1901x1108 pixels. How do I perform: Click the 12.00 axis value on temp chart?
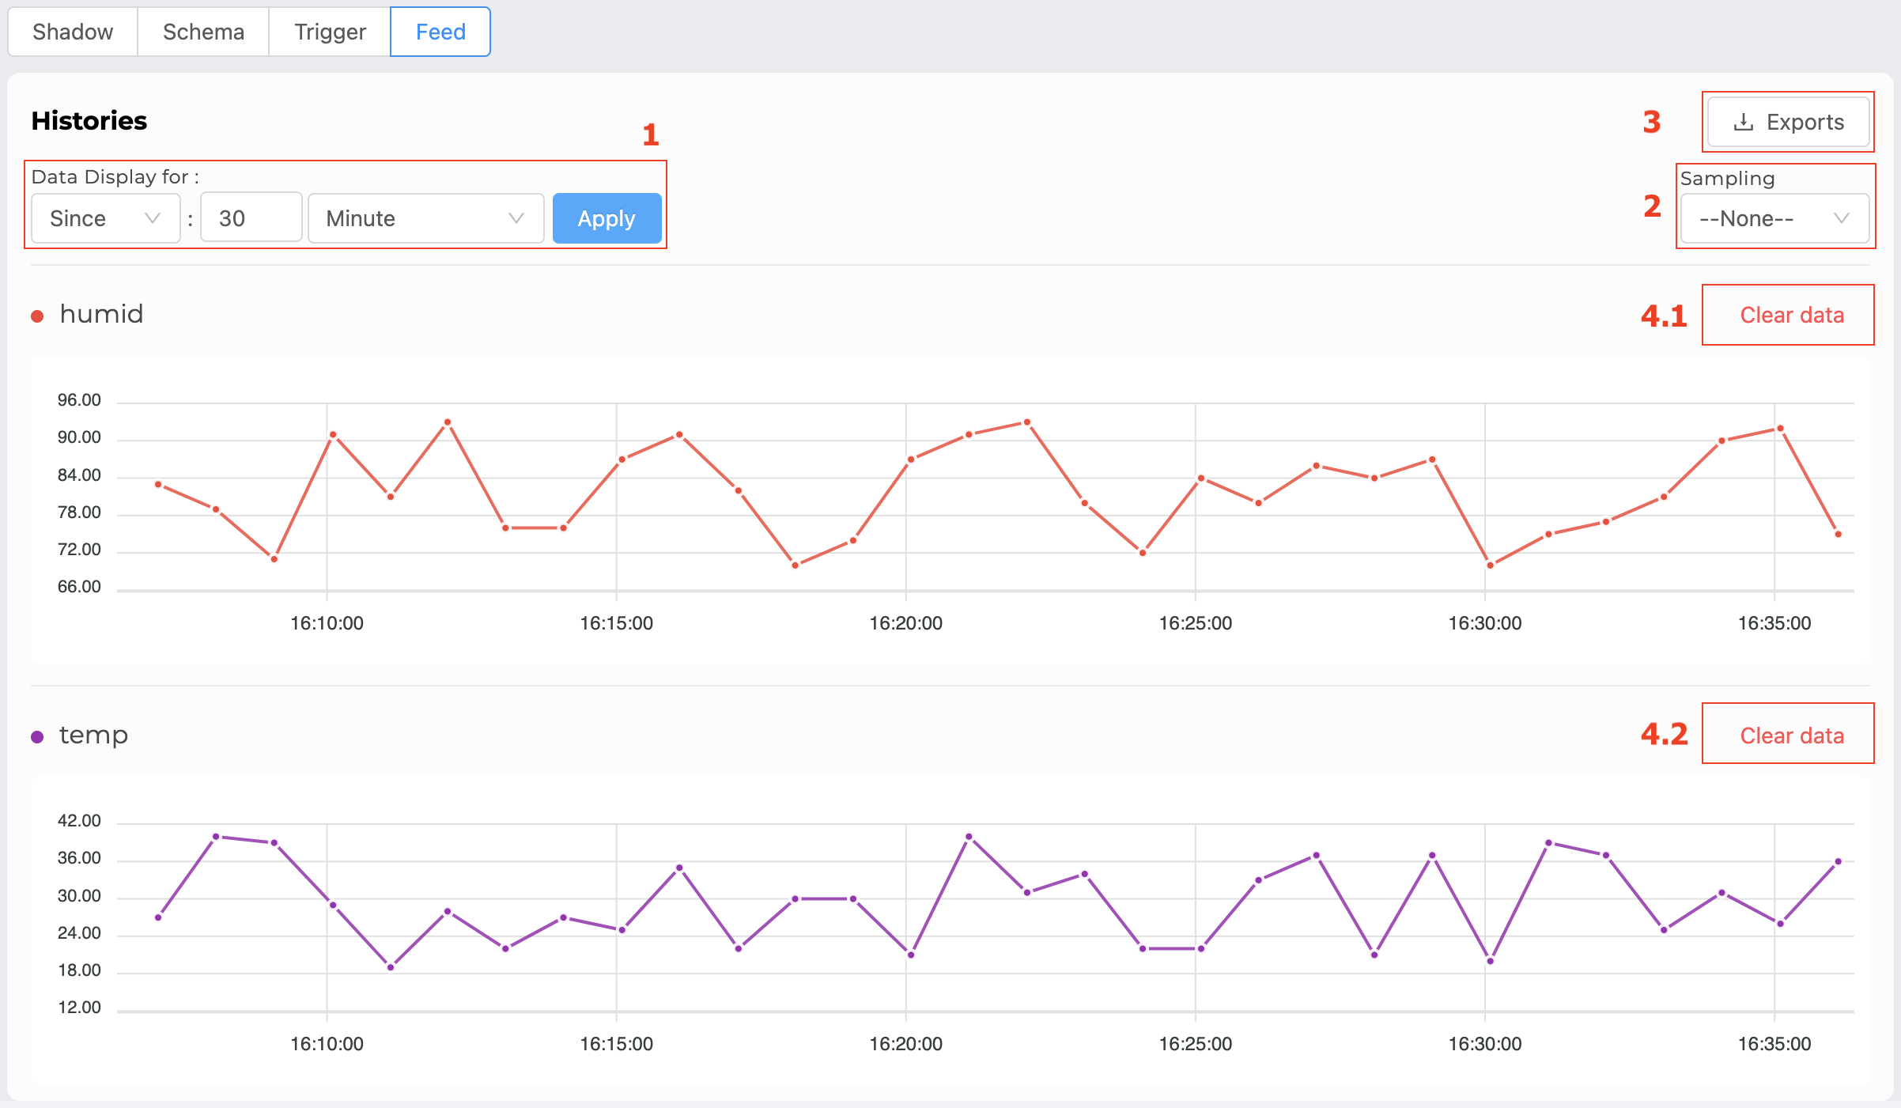[x=79, y=1008]
